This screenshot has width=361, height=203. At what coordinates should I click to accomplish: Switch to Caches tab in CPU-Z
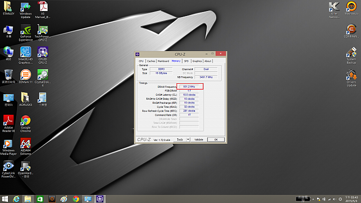click(x=151, y=61)
